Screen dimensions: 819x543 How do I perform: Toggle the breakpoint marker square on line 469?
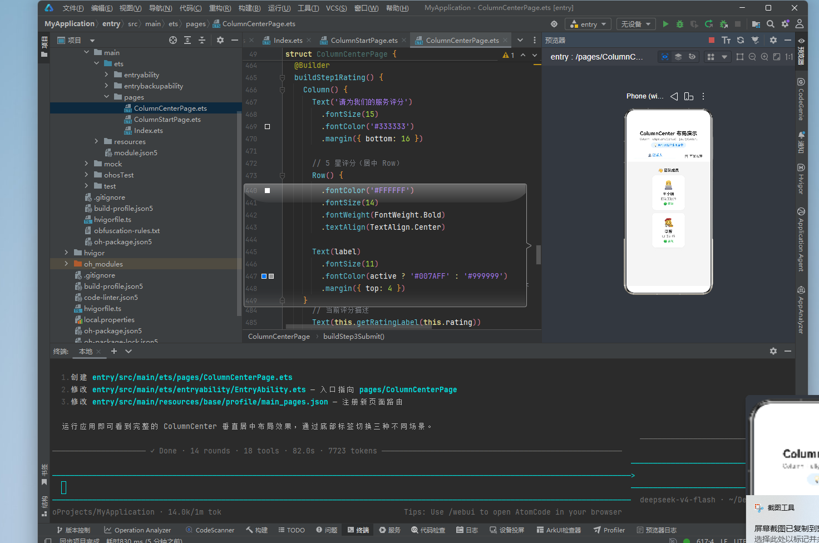tap(267, 126)
